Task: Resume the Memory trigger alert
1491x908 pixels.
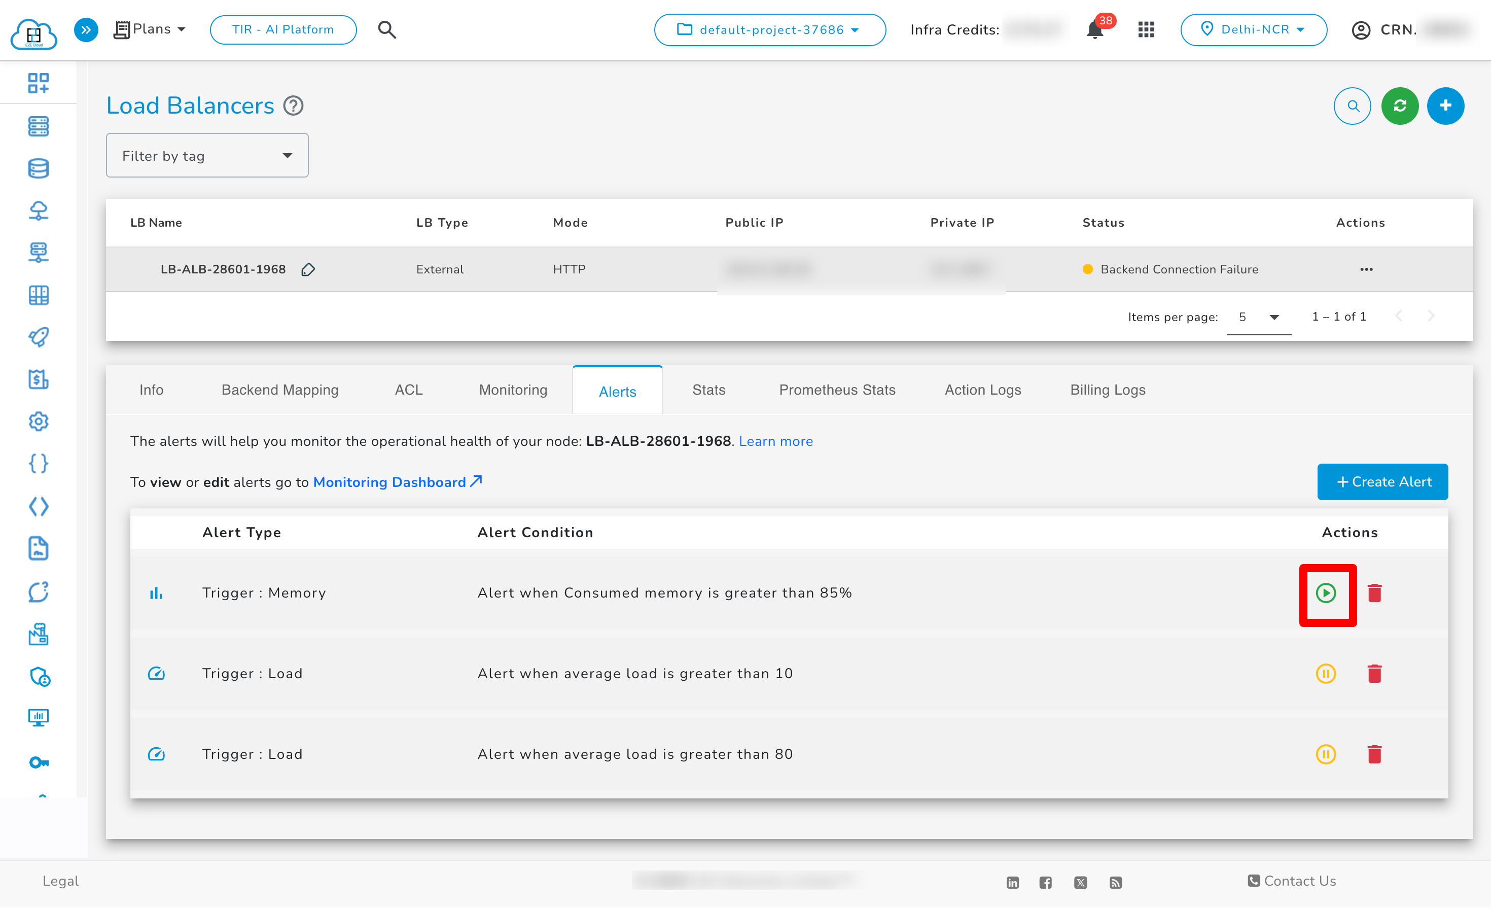Action: point(1325,592)
